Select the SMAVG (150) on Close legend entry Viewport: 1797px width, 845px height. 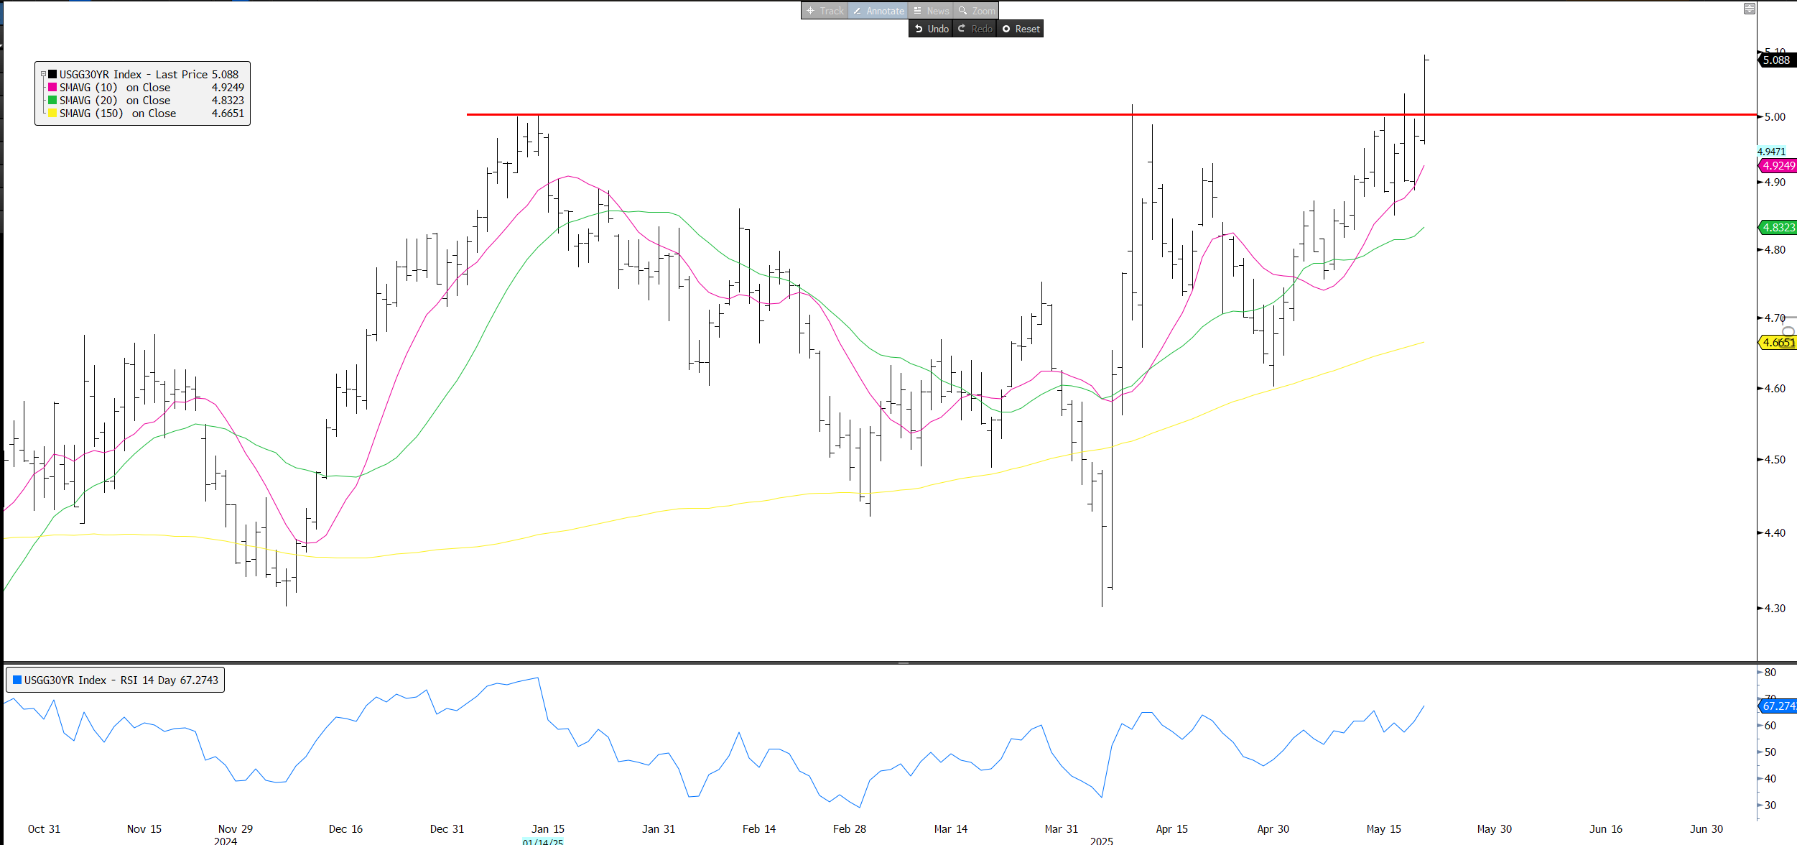coord(119,114)
